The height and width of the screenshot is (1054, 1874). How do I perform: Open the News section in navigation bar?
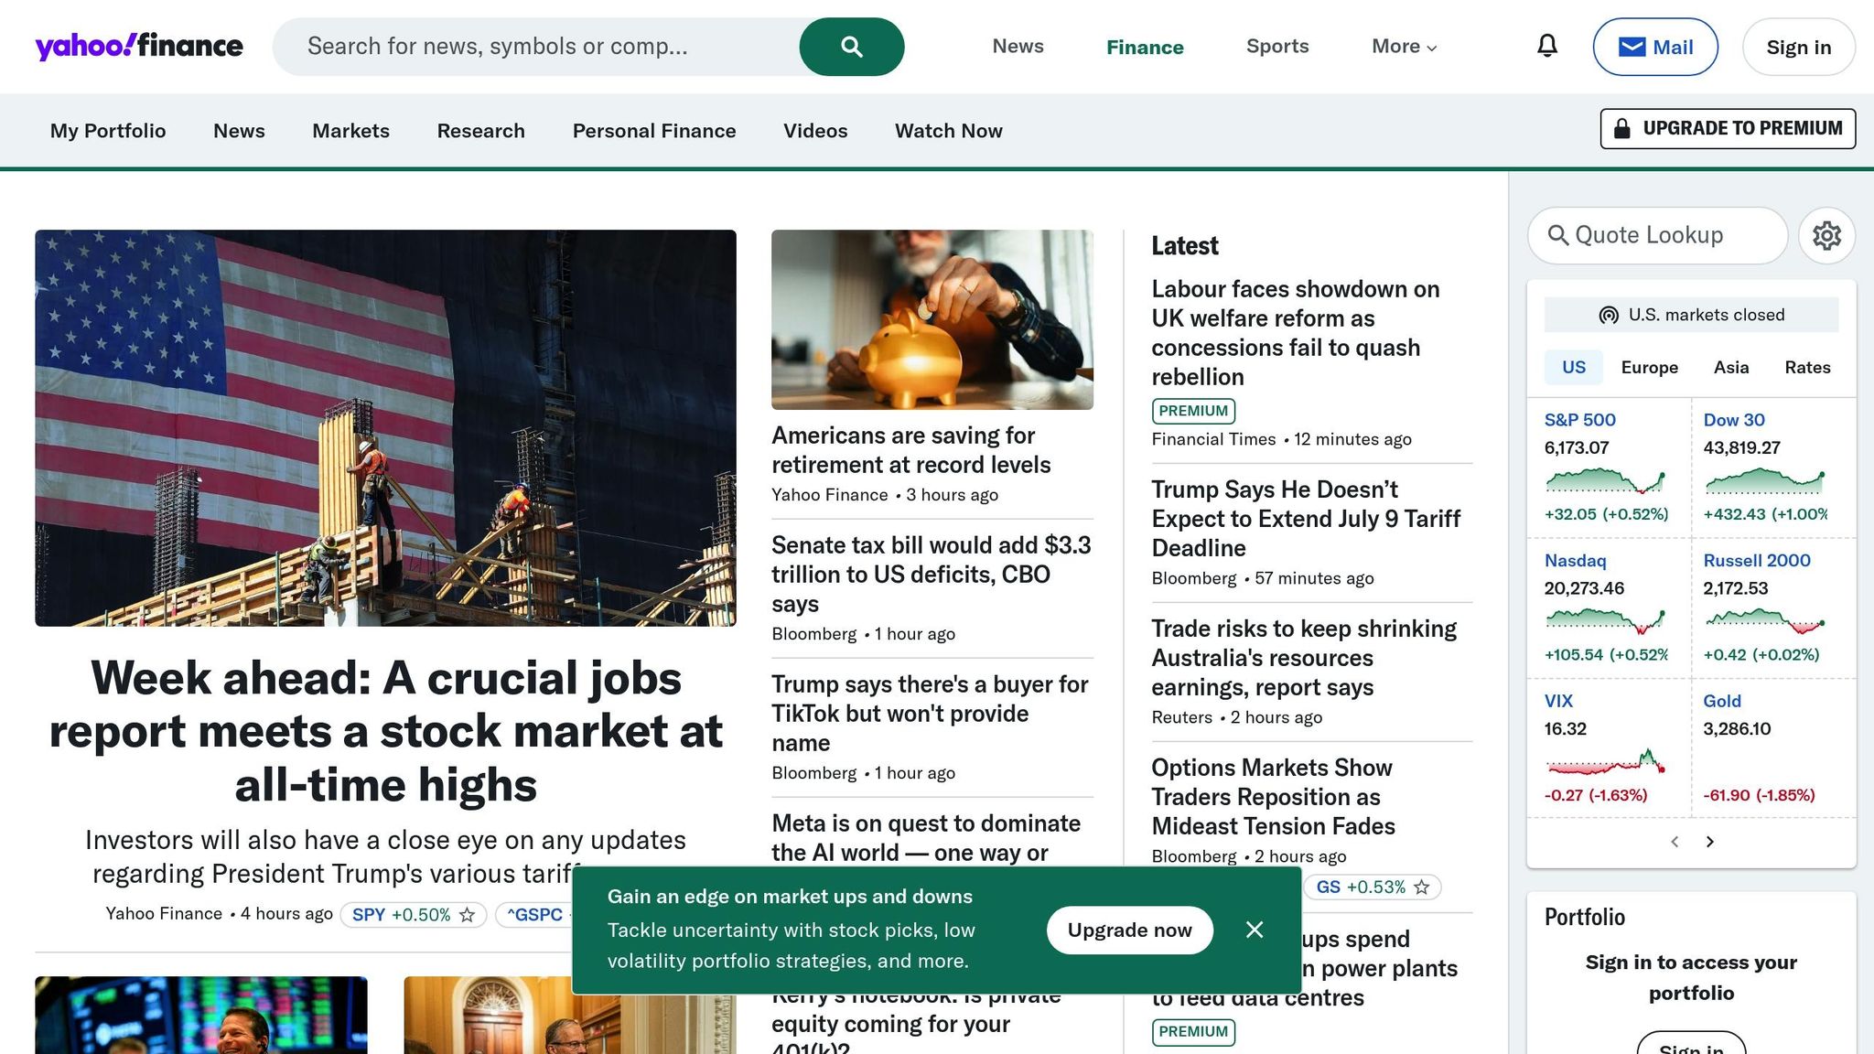[239, 131]
